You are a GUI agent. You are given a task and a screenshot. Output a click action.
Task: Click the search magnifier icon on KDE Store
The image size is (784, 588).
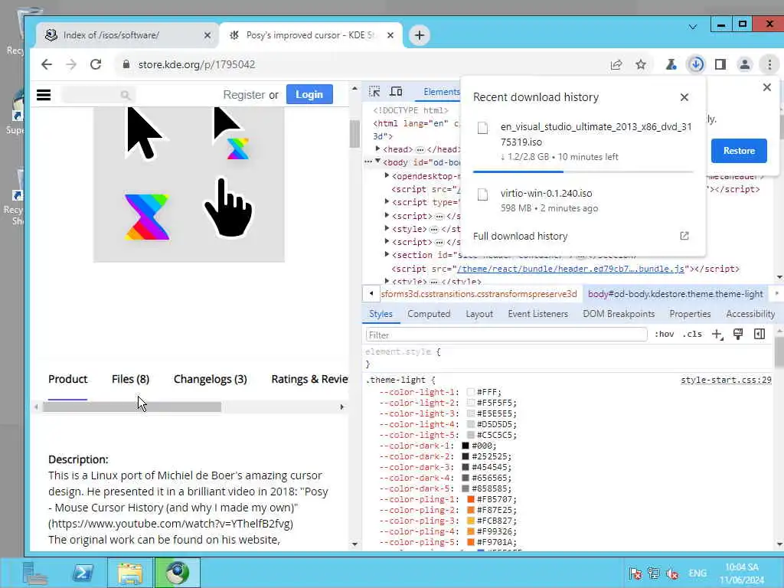126,94
